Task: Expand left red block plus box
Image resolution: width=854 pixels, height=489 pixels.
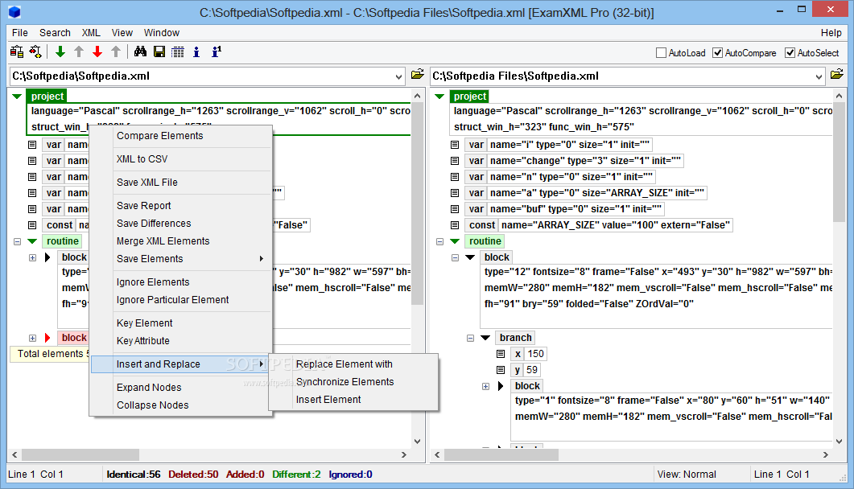Action: (33, 339)
